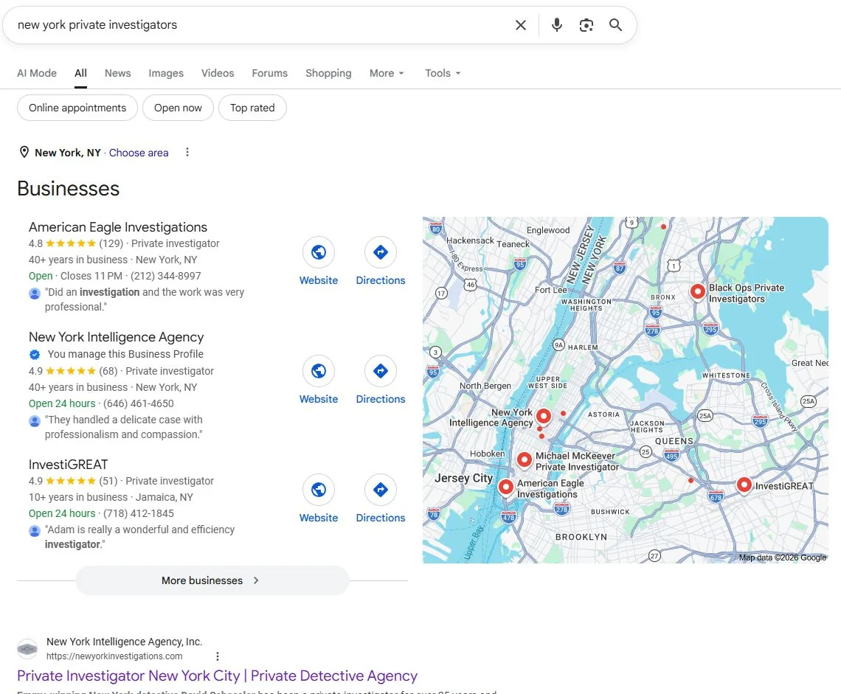Viewport: 841px width, 694px height.
Task: Click the 'Adam is really a wonderful' review snippet
Action: (139, 537)
